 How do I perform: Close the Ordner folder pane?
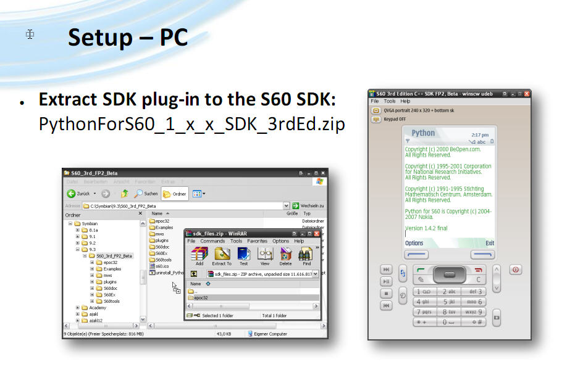click(x=141, y=213)
